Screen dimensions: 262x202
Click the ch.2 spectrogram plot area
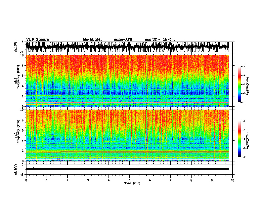point(127,135)
